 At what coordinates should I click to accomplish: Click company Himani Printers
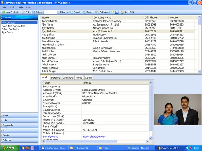(x=102, y=58)
